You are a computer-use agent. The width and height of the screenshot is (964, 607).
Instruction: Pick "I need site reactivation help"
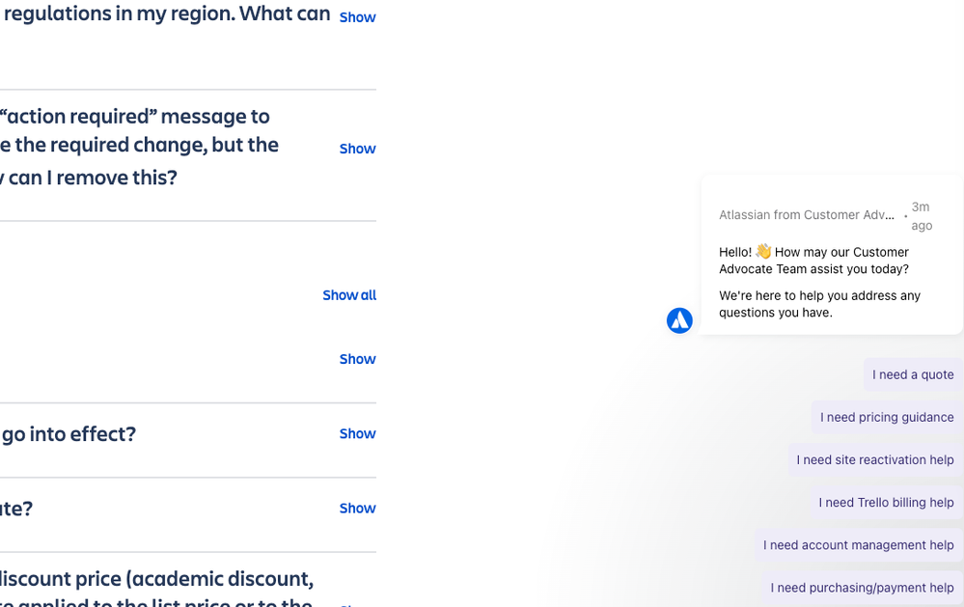coord(875,459)
